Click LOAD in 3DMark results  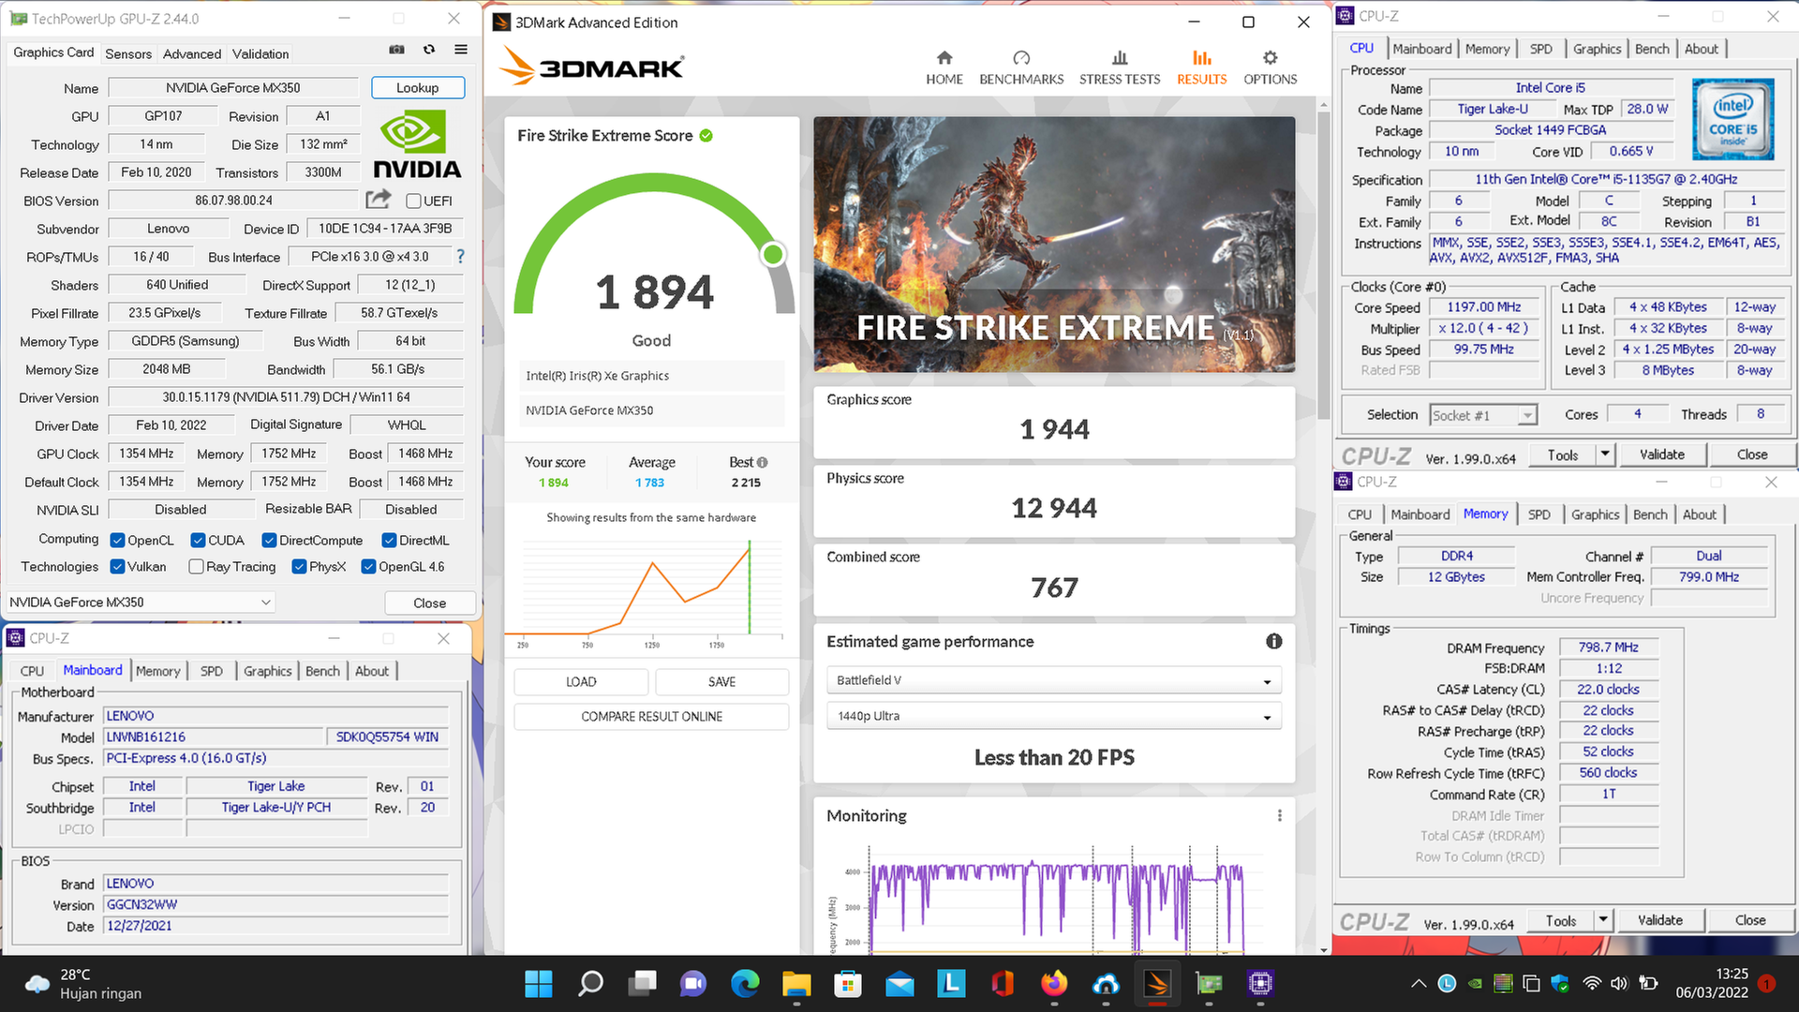click(581, 681)
